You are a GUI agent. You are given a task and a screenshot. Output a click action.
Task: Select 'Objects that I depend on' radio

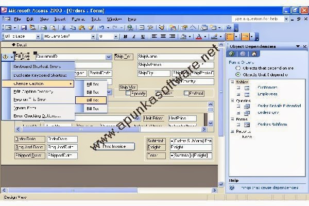tap(238, 75)
